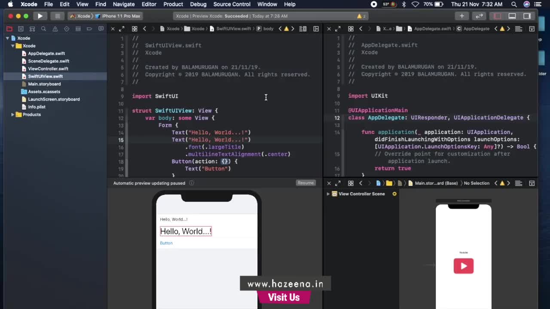Click the code review arrows button
This screenshot has height=309, width=550.
(x=479, y=16)
